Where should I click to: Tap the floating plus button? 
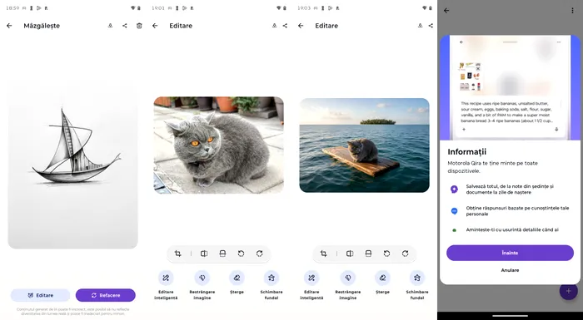point(569,291)
